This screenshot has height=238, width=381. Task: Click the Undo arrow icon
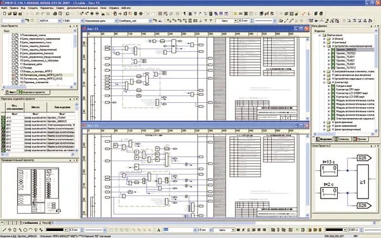68,13
